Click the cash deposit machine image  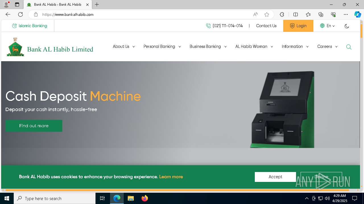(282, 109)
